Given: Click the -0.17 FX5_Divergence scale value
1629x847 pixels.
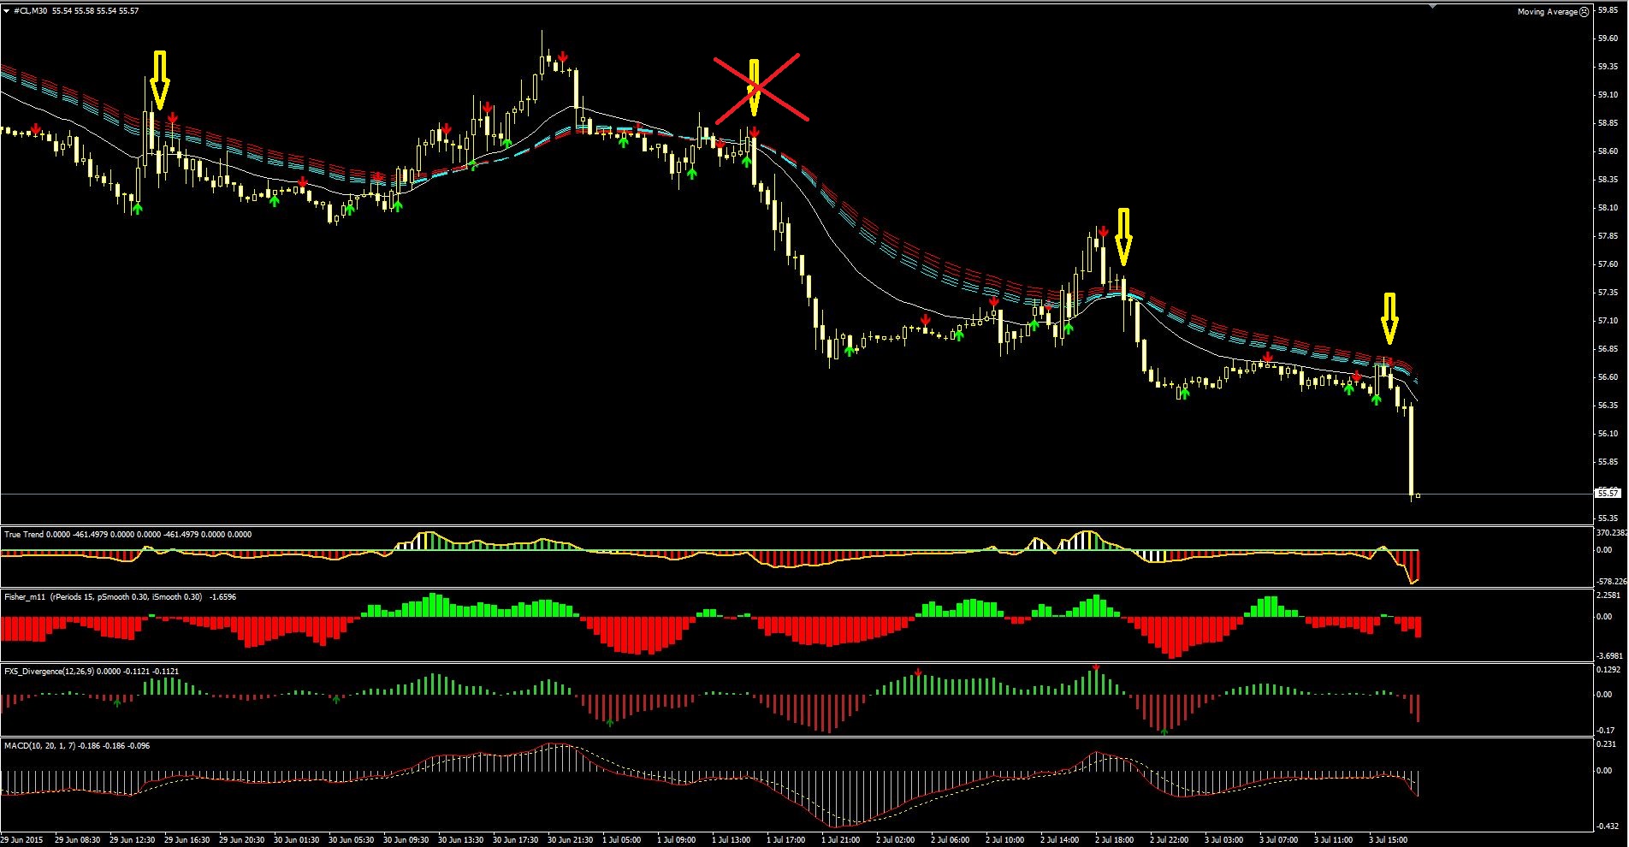Looking at the screenshot, I should (x=1606, y=731).
